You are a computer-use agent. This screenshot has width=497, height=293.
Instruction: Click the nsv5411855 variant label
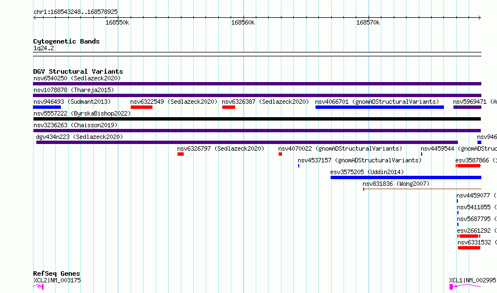(x=477, y=207)
